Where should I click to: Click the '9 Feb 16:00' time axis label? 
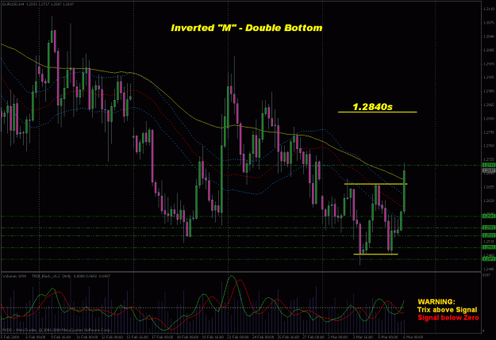click(x=60, y=337)
